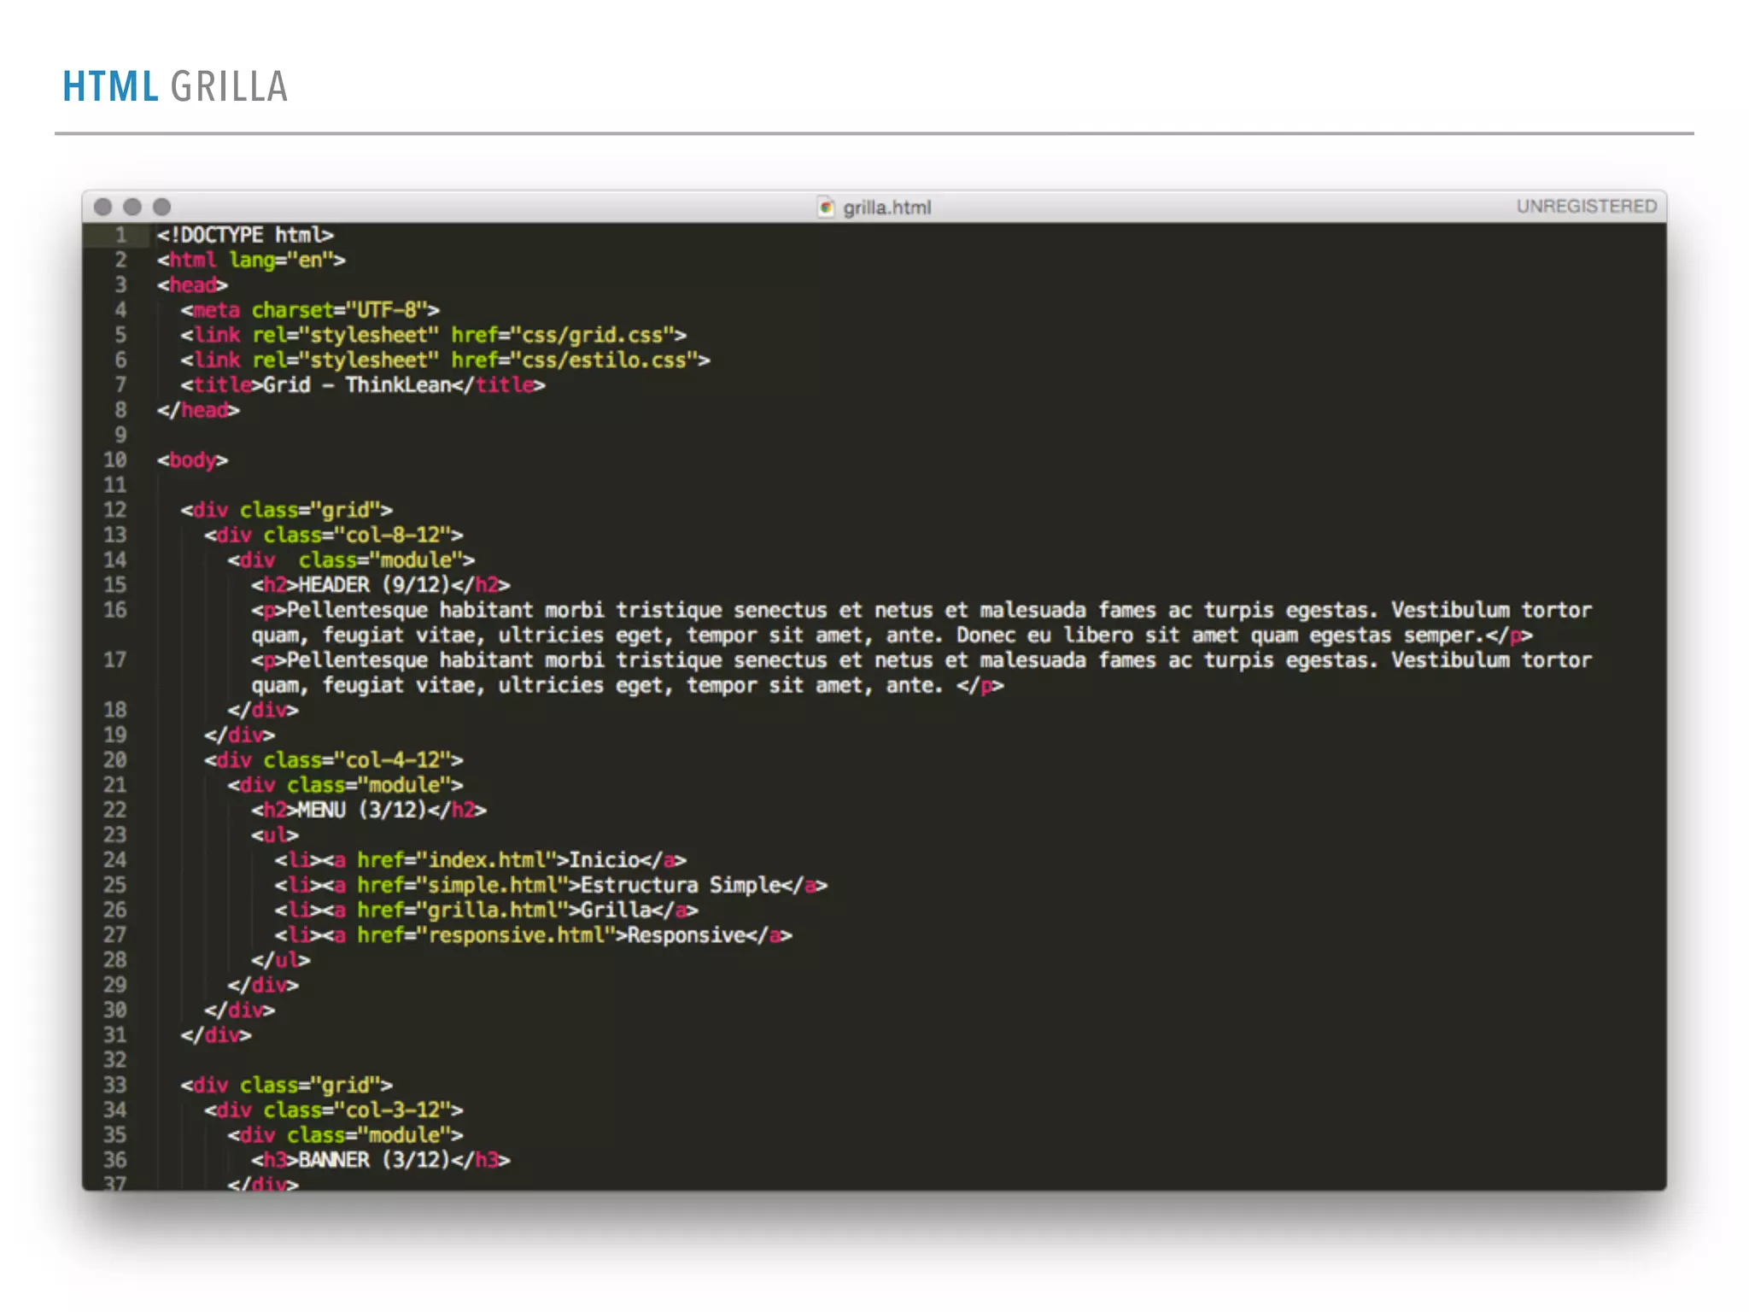Place cursor on the opening <body> tag
1749x1312 pixels.
[x=192, y=460]
